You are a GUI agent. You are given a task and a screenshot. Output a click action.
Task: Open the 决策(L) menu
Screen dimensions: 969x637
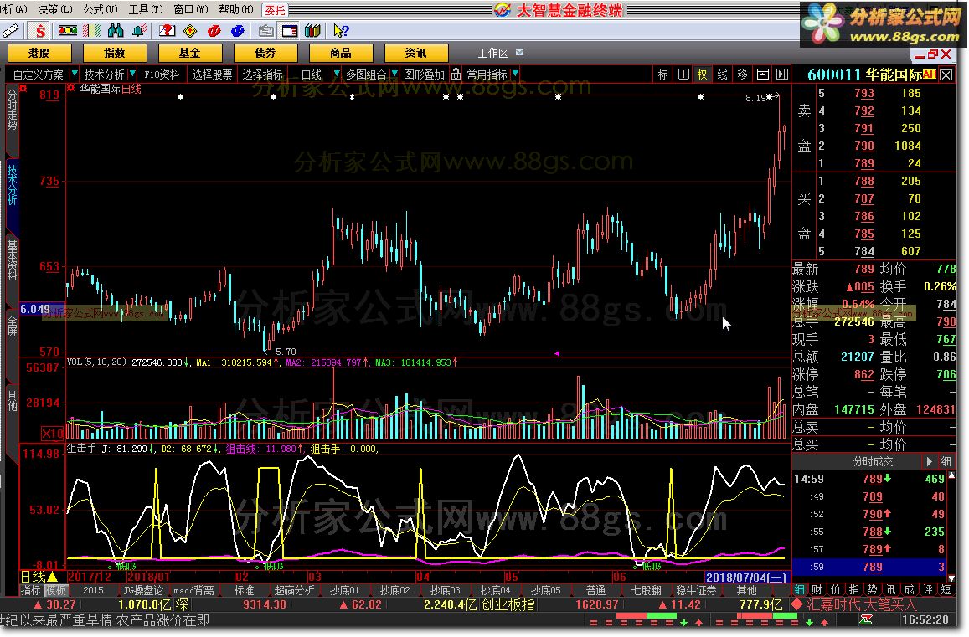point(55,9)
